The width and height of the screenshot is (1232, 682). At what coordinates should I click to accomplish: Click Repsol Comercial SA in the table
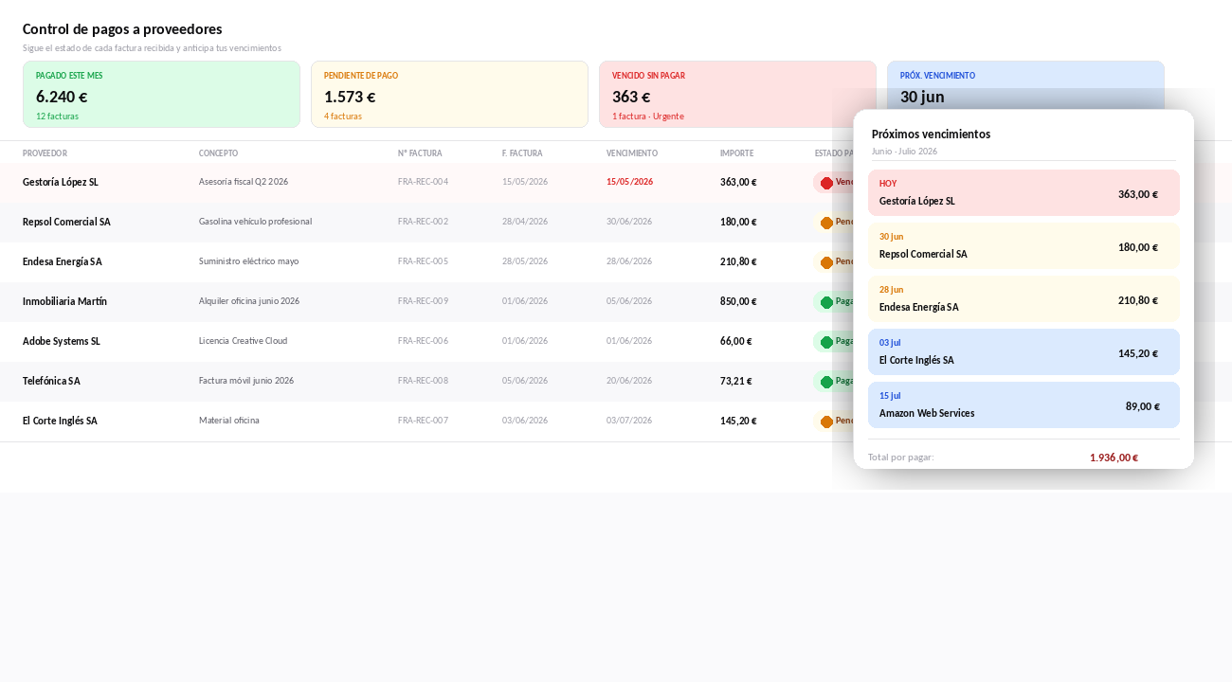(66, 222)
